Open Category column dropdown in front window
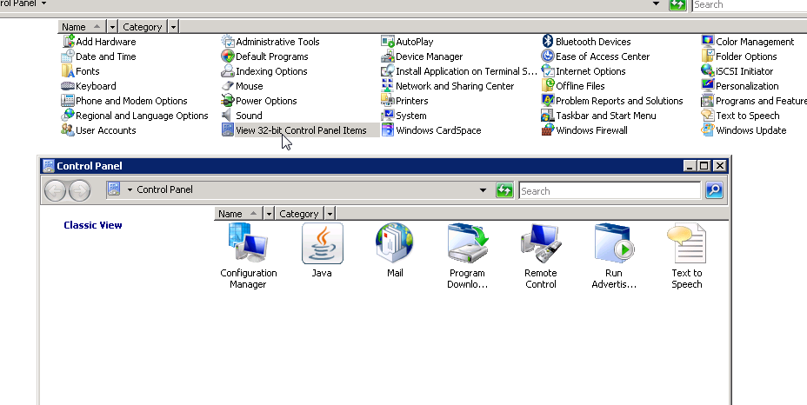Image resolution: width=807 pixels, height=405 pixels. click(x=330, y=214)
